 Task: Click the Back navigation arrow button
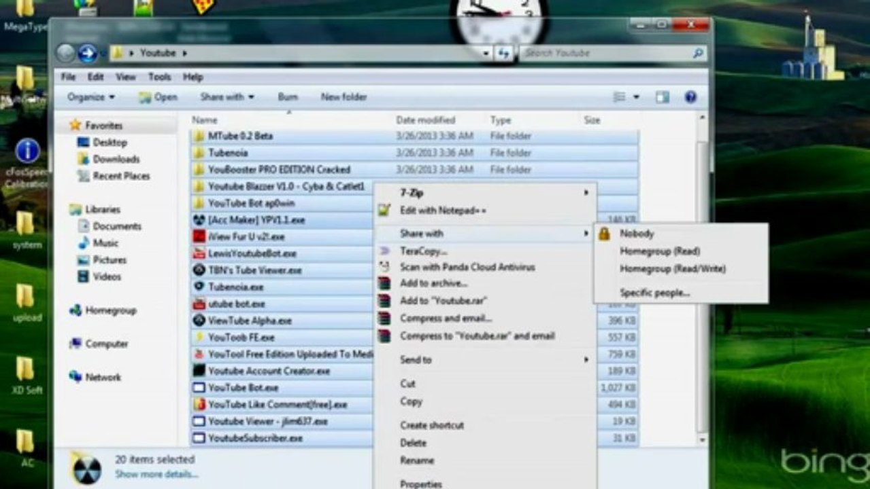tap(66, 52)
